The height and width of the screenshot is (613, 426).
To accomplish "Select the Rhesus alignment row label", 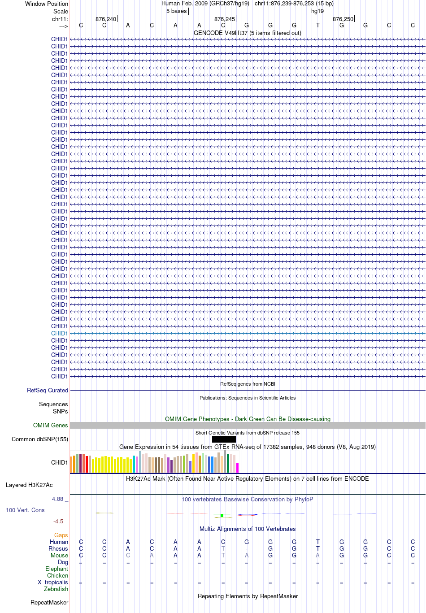I will [x=58, y=548].
